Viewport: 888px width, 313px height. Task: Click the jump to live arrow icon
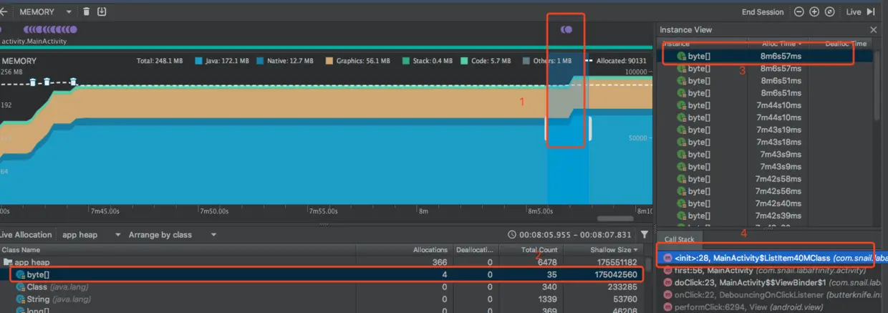871,11
